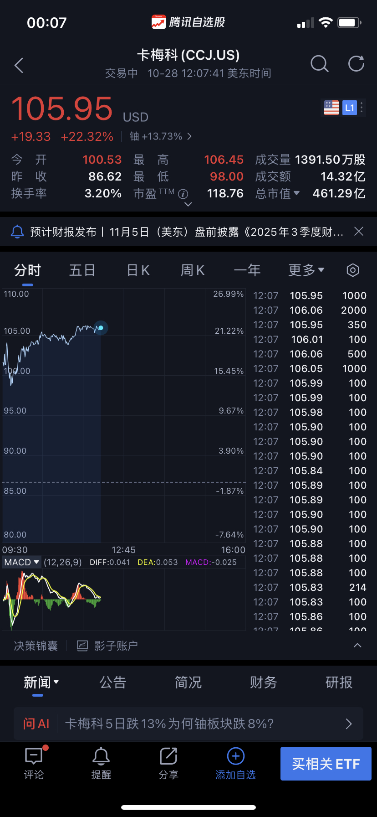Open the stock search magnifier icon
The image size is (377, 817).
(319, 64)
